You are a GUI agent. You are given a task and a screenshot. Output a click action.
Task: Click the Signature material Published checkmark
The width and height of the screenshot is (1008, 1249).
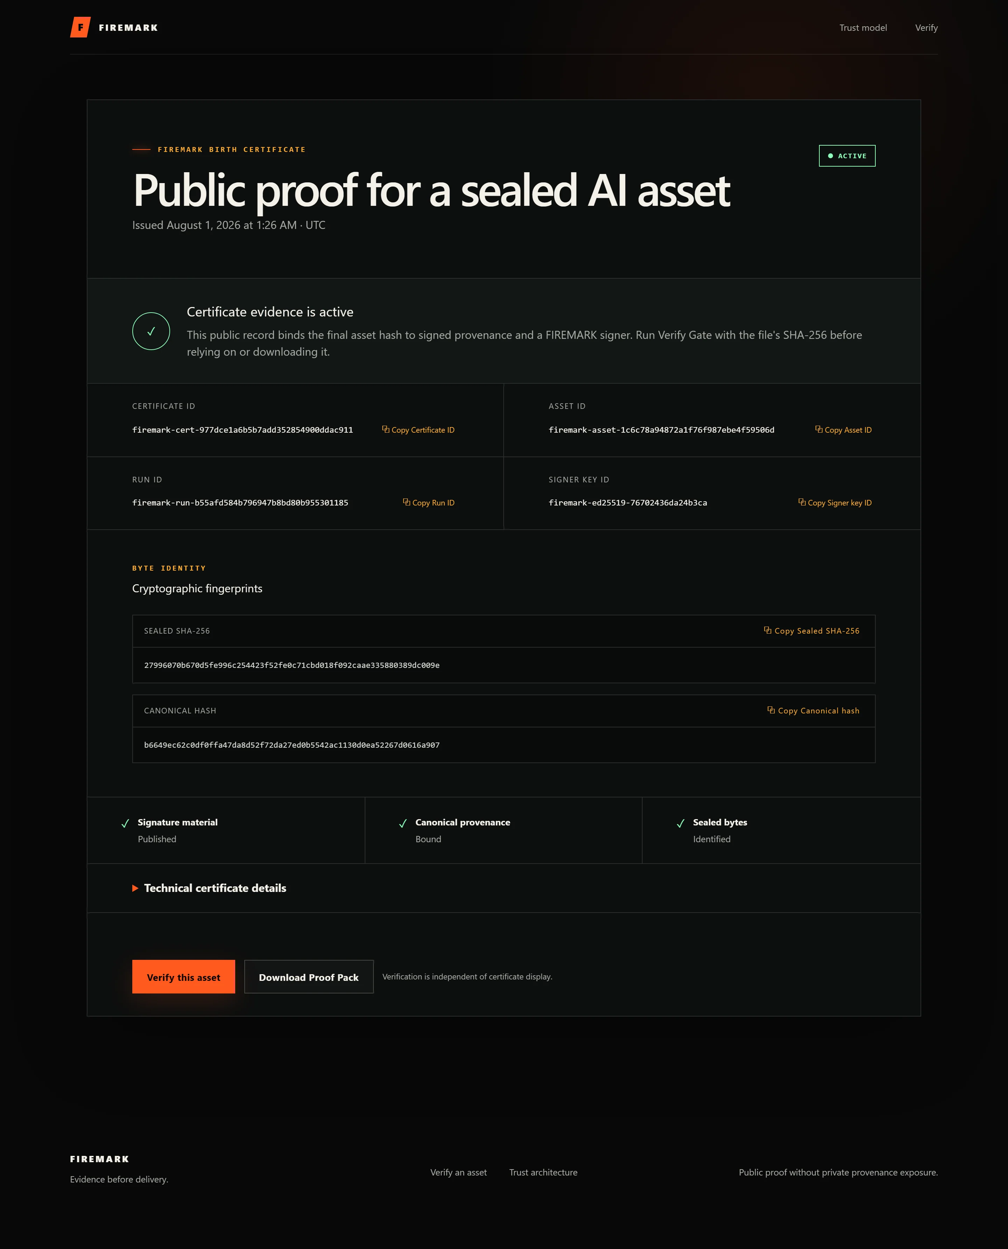(125, 823)
